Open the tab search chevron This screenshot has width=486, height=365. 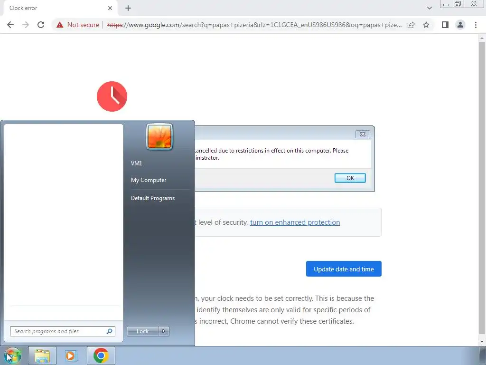click(429, 8)
